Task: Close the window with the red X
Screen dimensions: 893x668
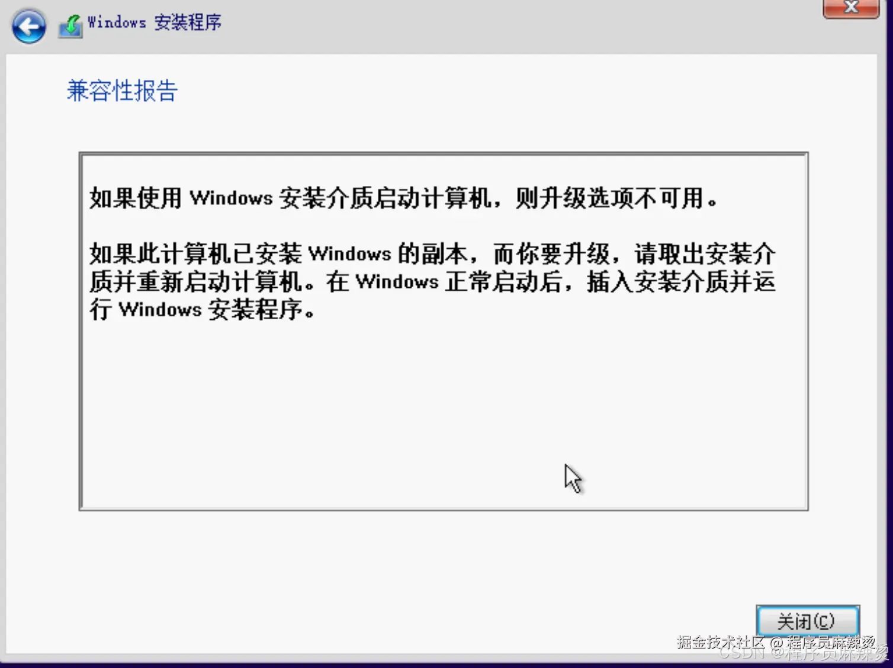Action: click(x=851, y=8)
